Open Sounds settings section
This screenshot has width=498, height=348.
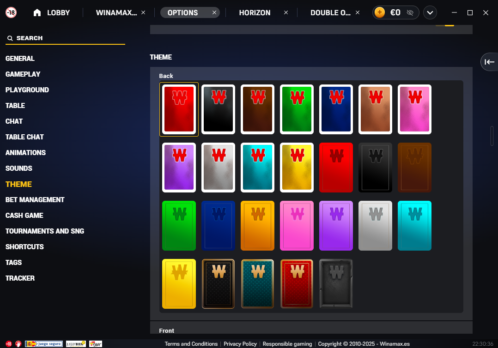coord(19,168)
